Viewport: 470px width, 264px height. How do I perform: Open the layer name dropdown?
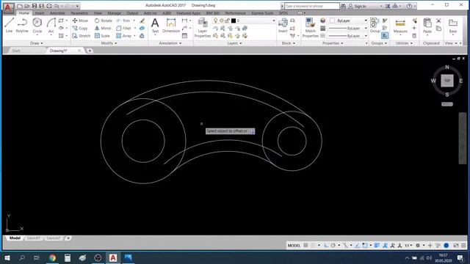click(x=274, y=21)
